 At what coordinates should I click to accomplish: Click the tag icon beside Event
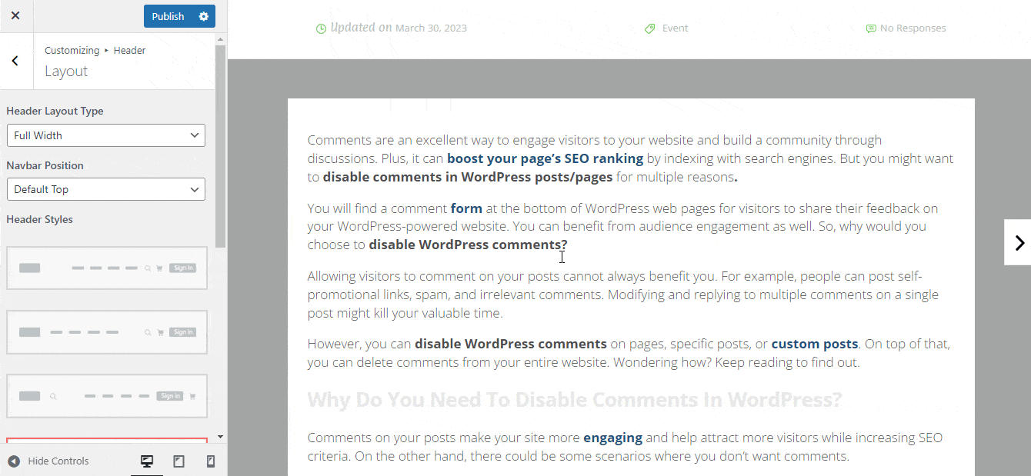point(650,28)
